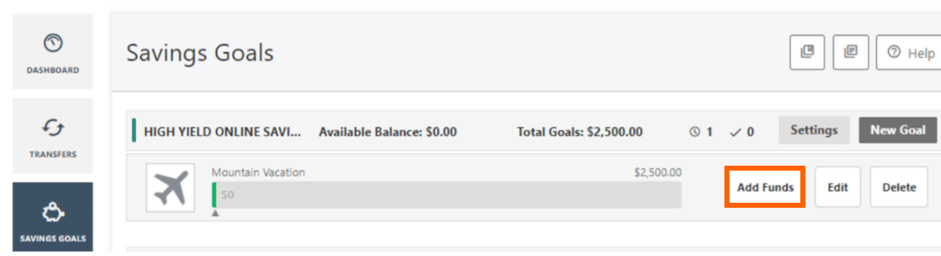The image size is (941, 256).
Task: Delete the Mountain Vacation goal
Action: [899, 187]
